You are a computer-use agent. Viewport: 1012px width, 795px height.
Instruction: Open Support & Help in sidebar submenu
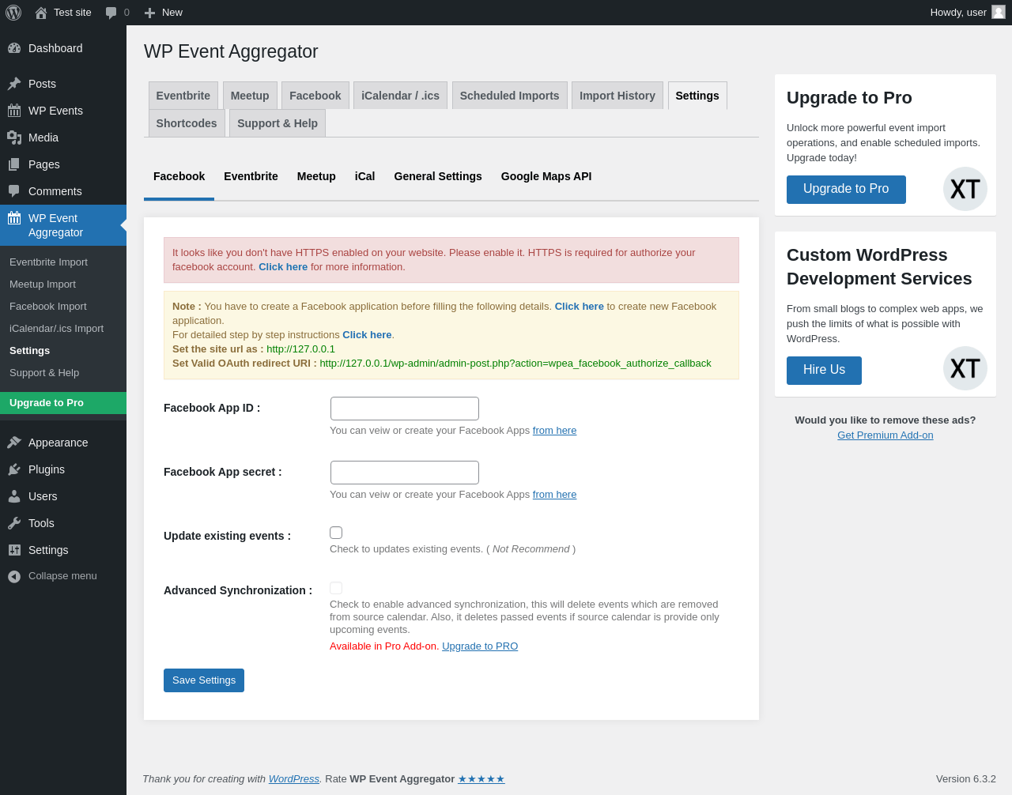[x=63, y=373]
